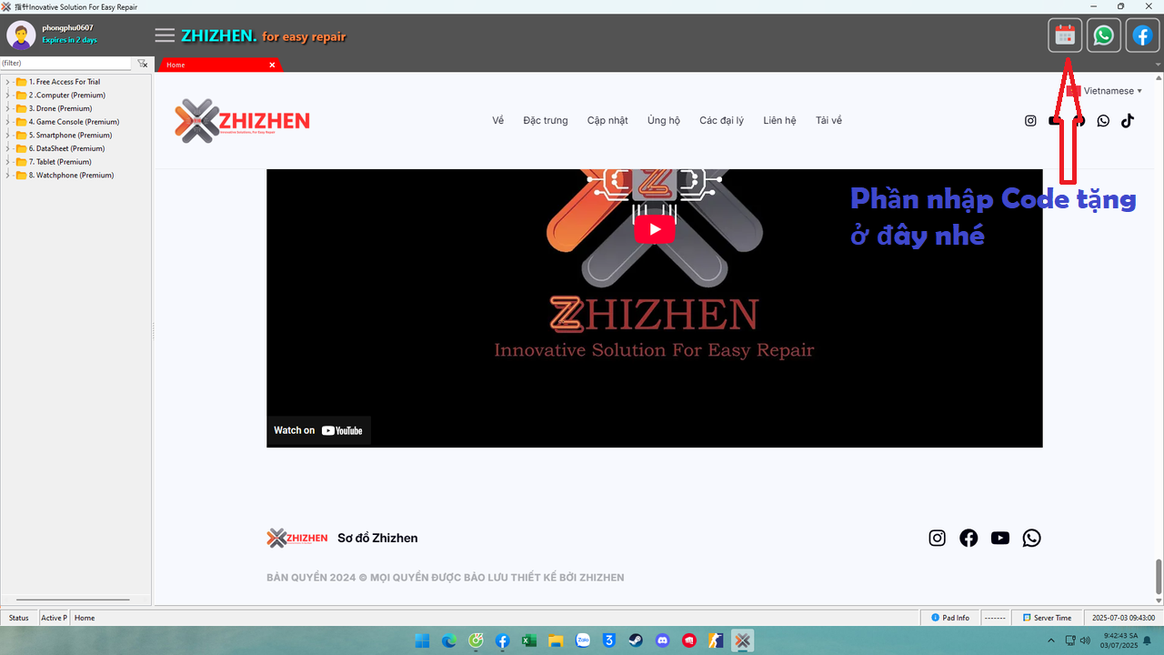Click the Facebook icon in the page footer
The height and width of the screenshot is (655, 1164).
968,538
